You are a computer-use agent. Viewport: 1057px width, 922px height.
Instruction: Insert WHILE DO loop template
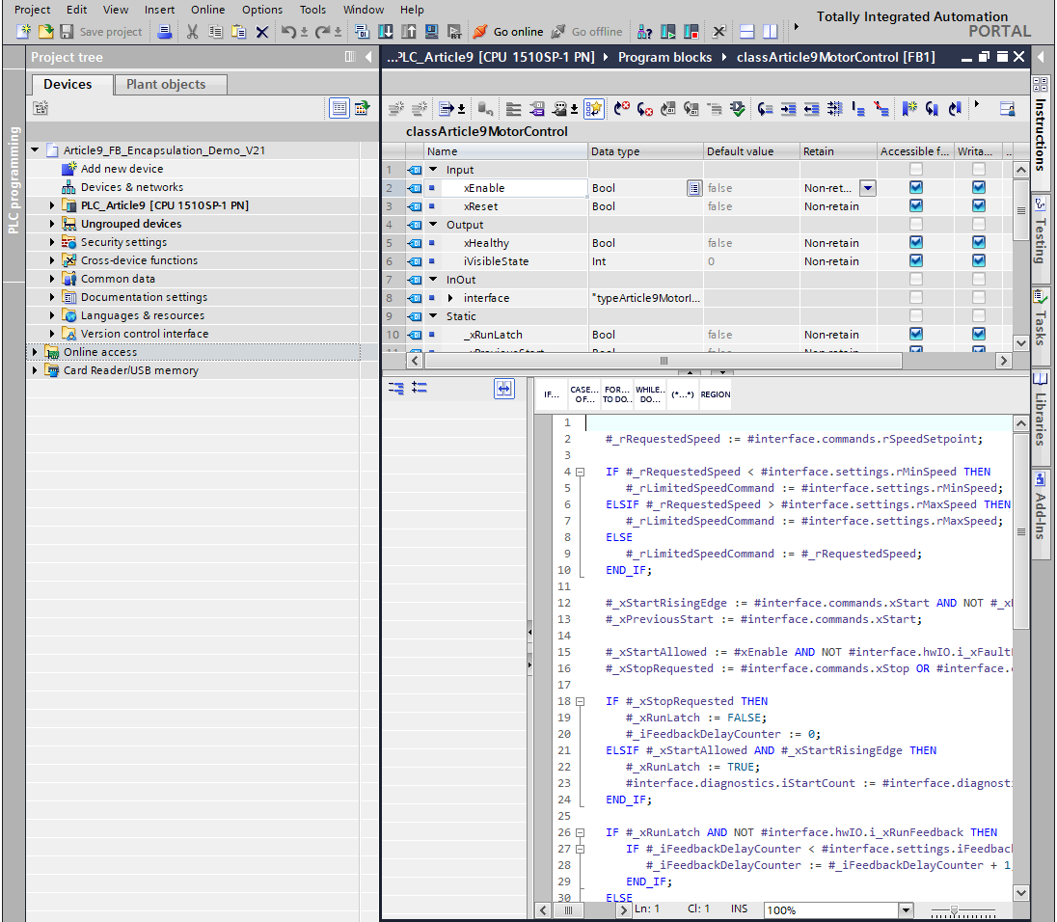pos(651,394)
